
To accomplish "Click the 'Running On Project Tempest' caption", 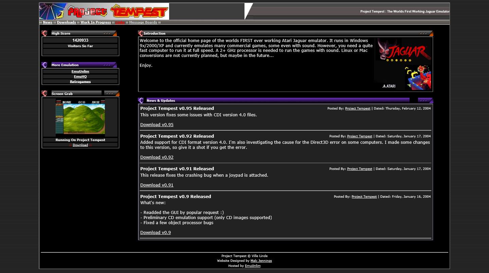I will [80, 140].
